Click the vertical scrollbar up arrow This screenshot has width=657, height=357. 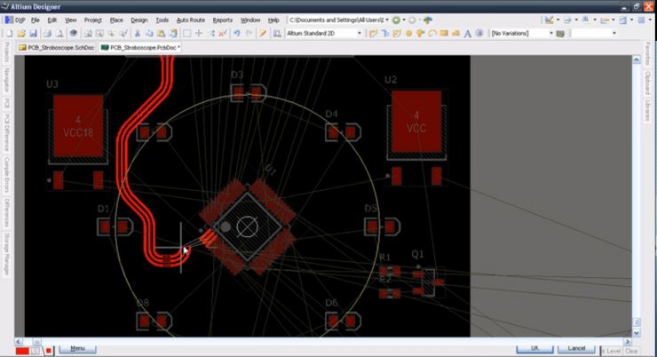(x=637, y=59)
